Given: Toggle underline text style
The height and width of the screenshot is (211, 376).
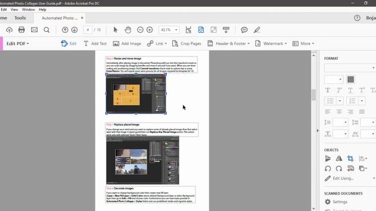Looking at the screenshot, I should [350, 90].
